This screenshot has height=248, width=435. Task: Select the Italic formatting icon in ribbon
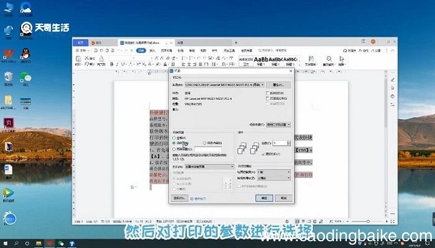point(117,64)
